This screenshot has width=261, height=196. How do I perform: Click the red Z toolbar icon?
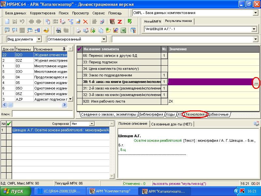coord(120,22)
